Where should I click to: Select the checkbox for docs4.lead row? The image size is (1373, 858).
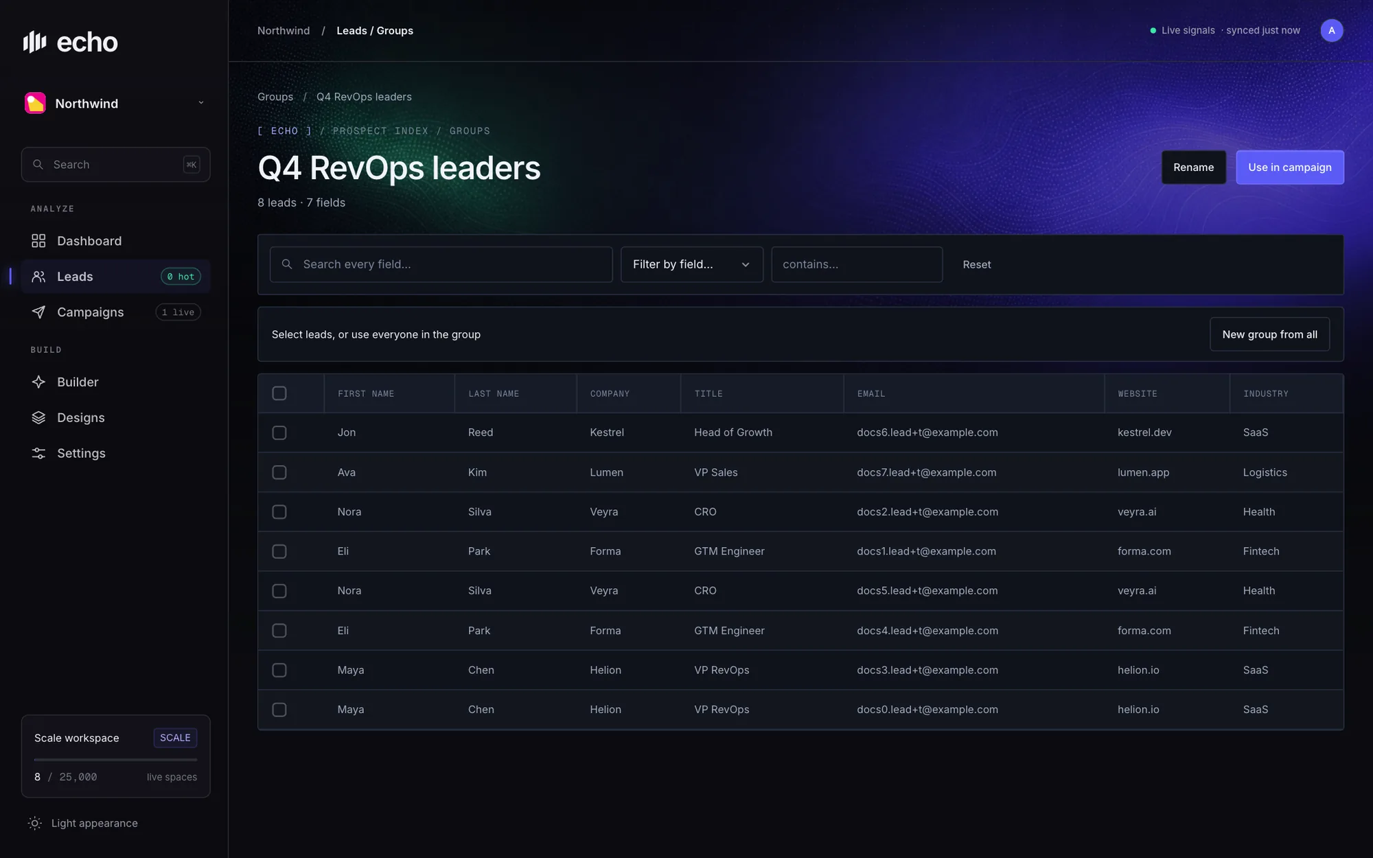279,631
